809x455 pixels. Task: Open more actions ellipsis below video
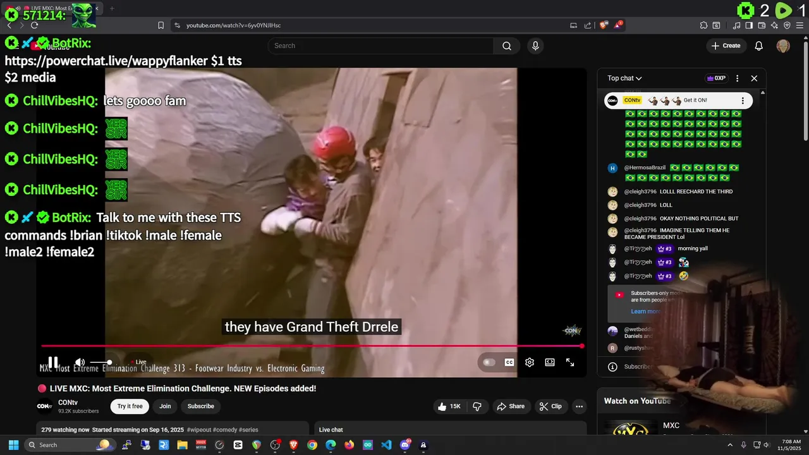[579, 406]
